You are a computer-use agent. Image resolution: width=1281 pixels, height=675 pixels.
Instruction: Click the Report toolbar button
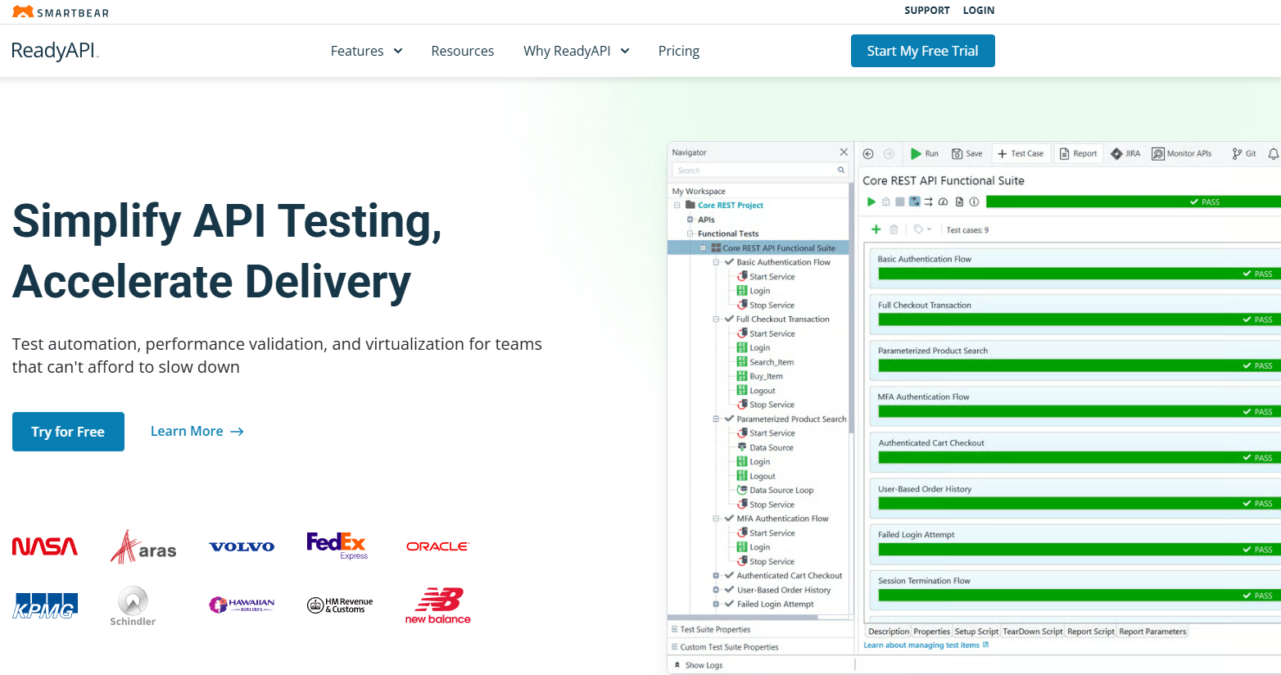coord(1078,153)
